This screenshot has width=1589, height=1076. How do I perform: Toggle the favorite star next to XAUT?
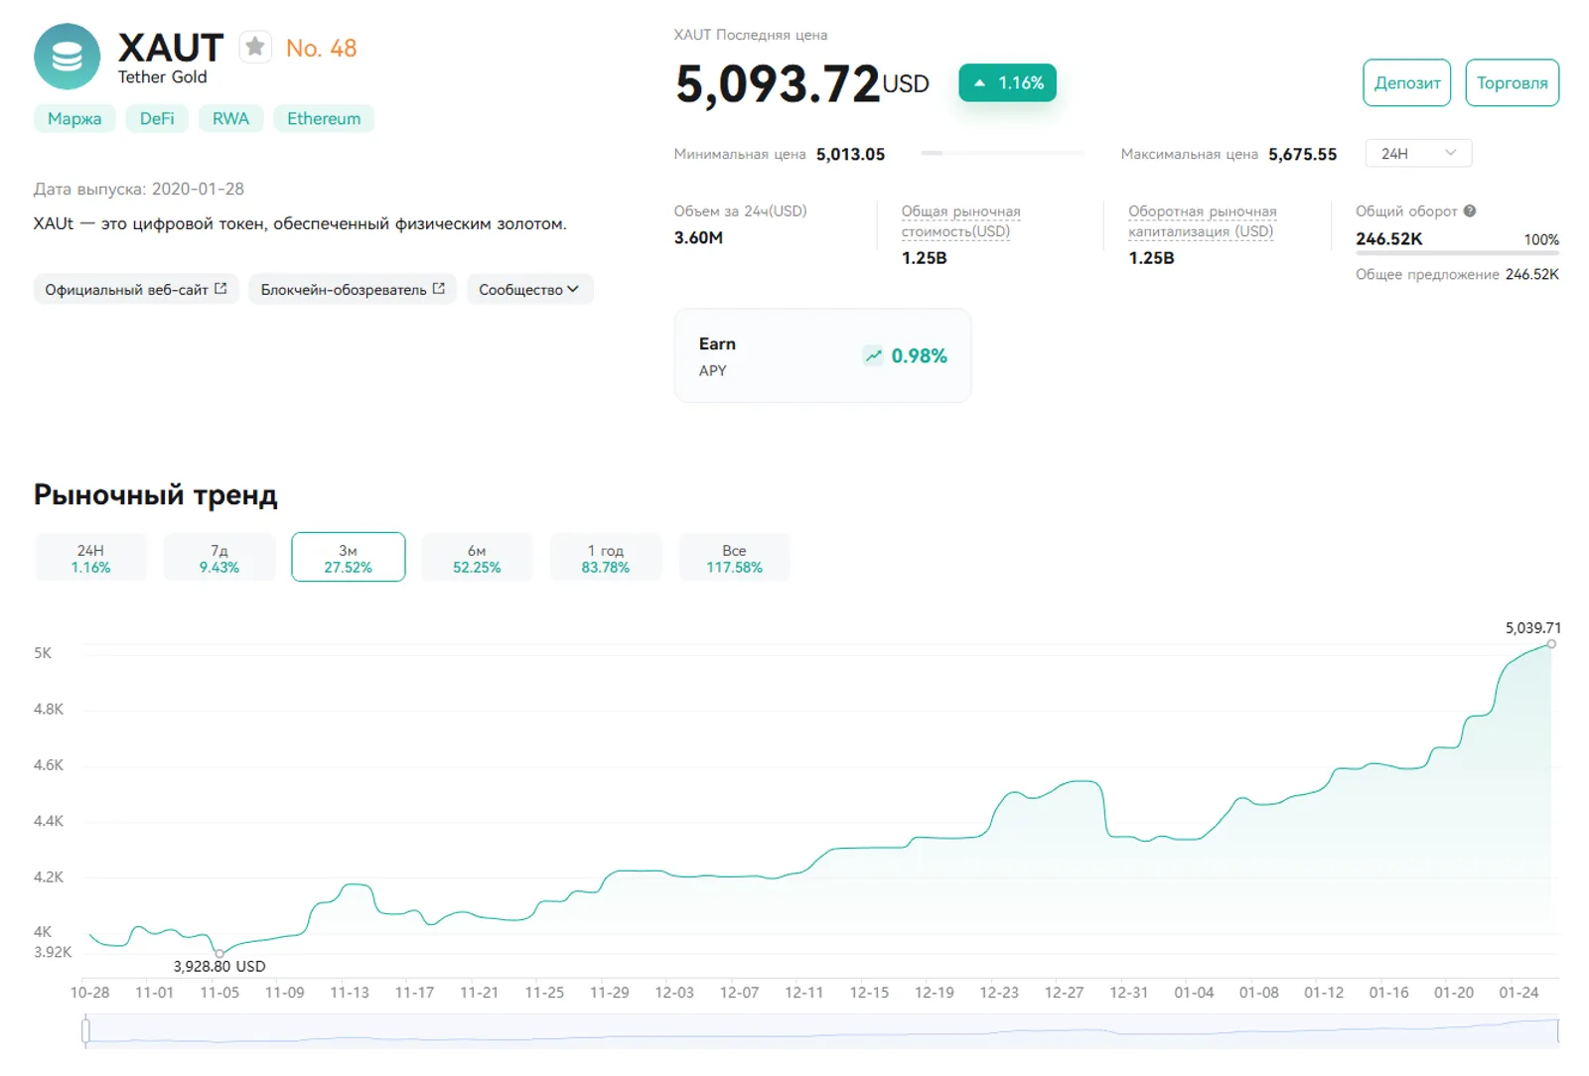[255, 47]
